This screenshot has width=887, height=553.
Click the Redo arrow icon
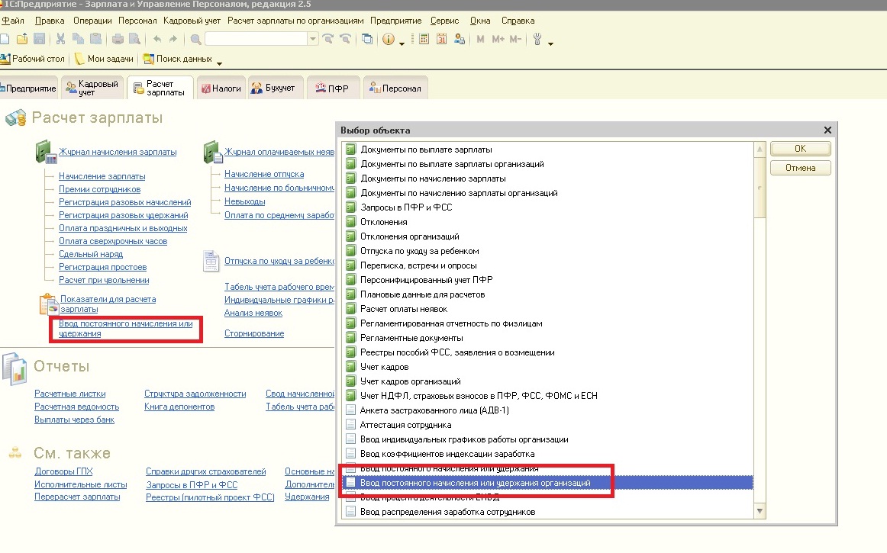173,39
